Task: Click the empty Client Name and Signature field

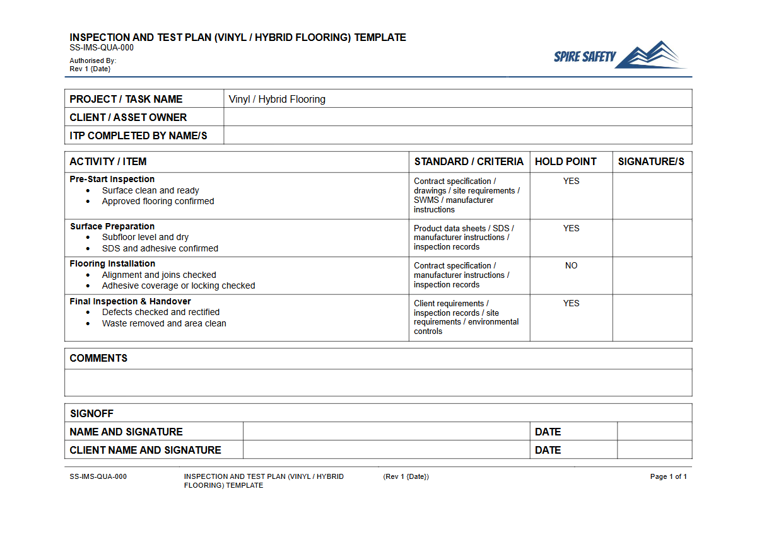Action: [386, 450]
